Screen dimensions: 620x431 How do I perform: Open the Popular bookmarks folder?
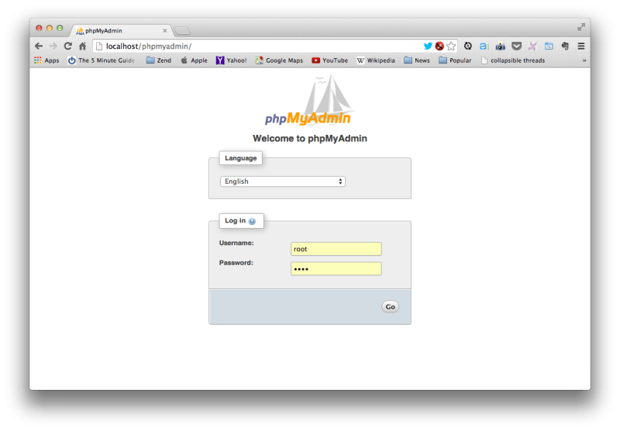[455, 60]
